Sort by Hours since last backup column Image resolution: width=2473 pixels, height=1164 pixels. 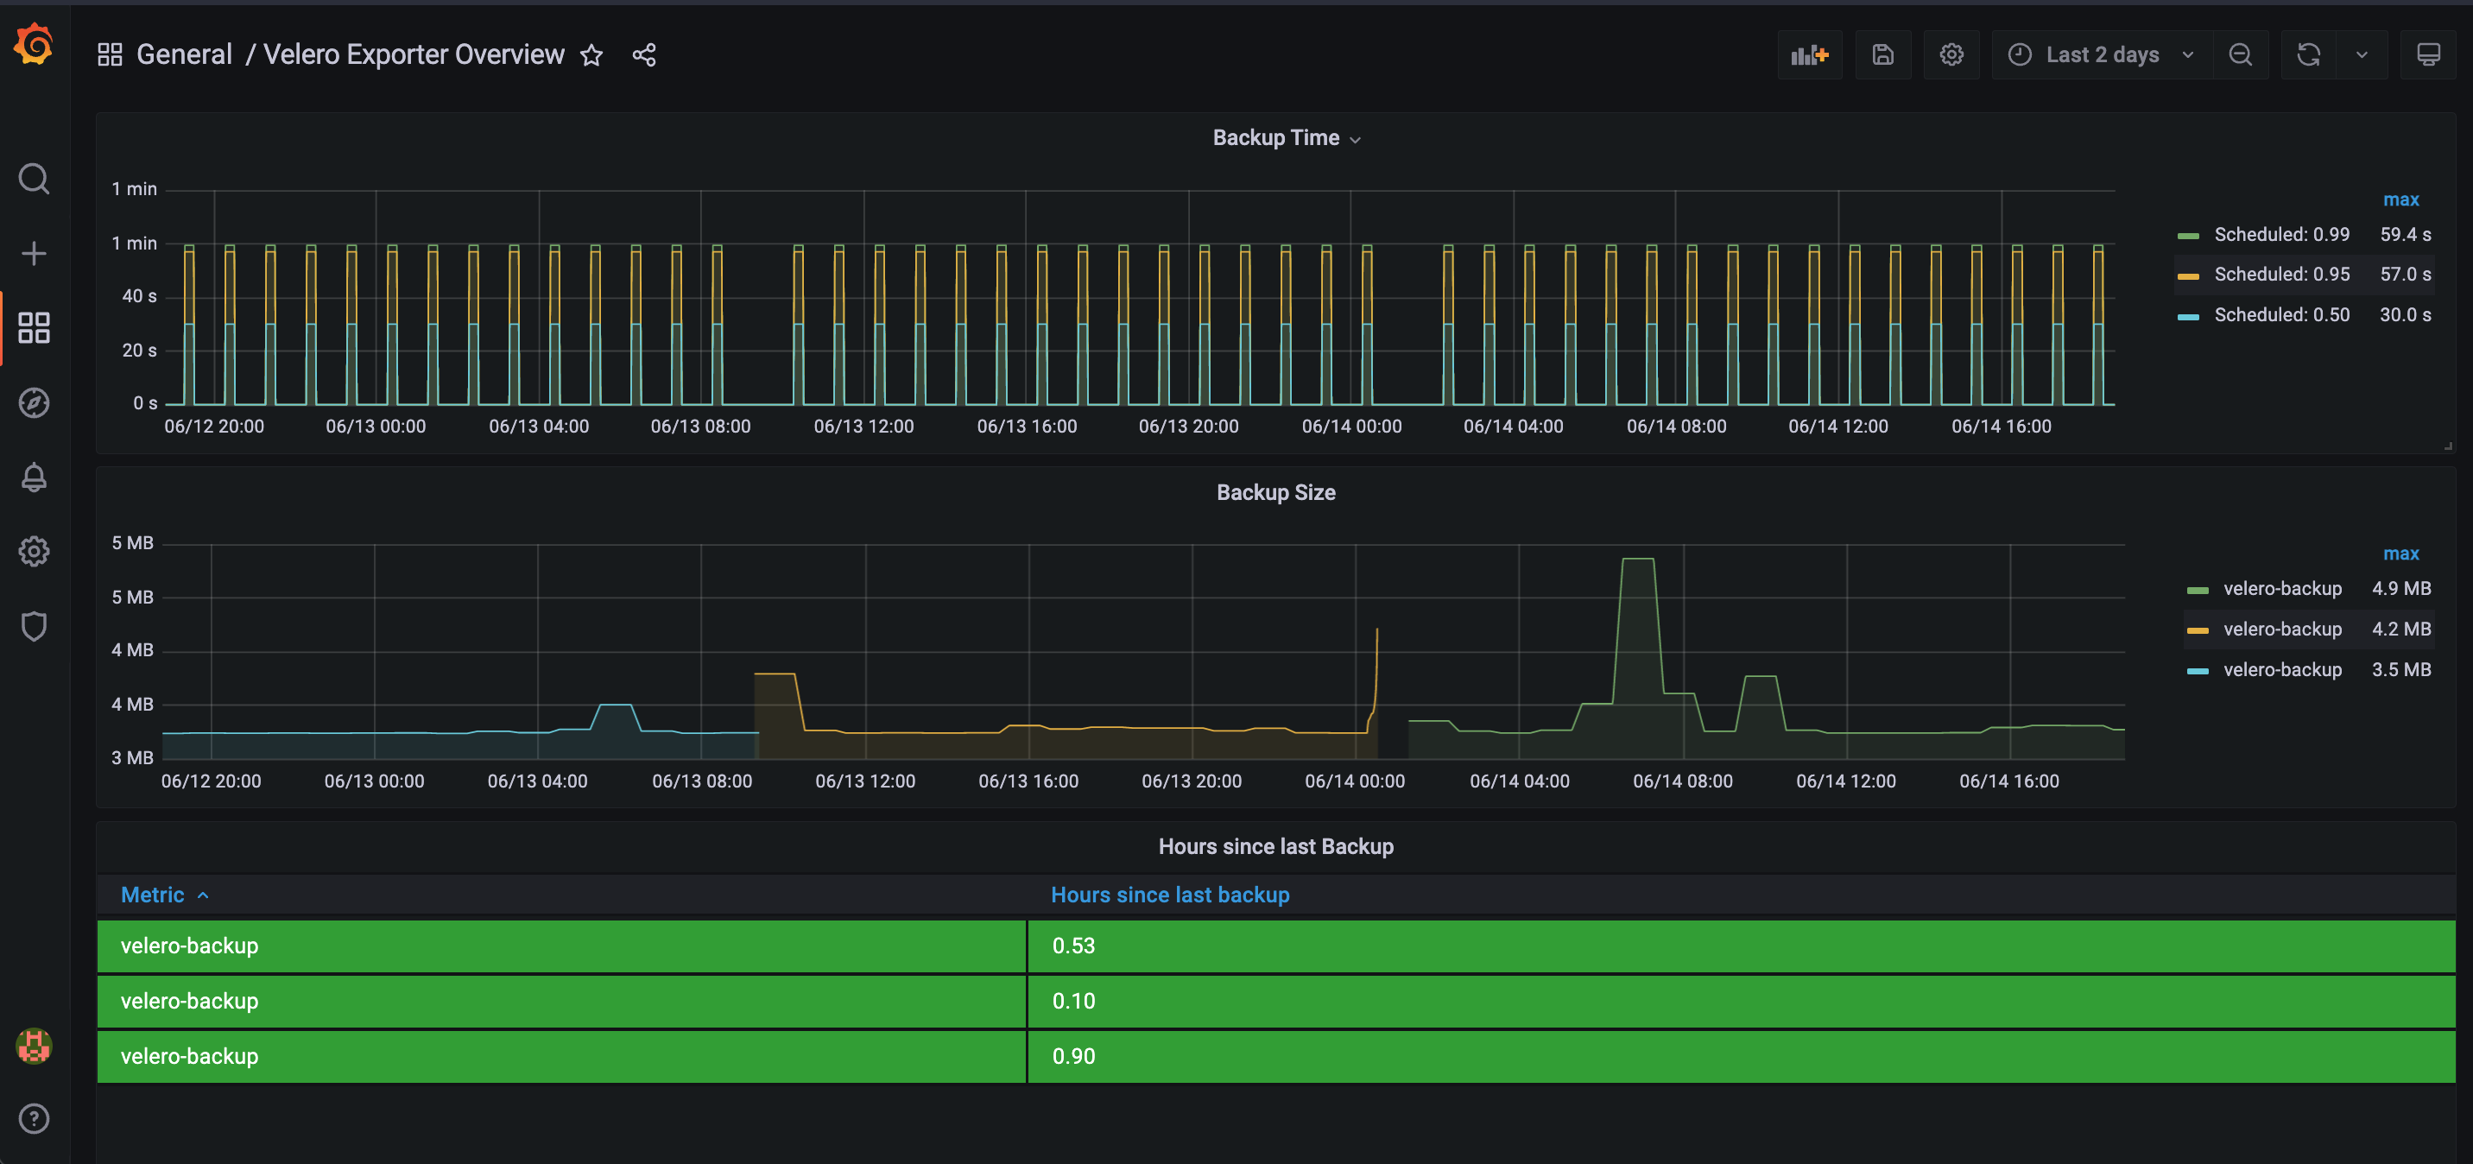pyautogui.click(x=1169, y=895)
